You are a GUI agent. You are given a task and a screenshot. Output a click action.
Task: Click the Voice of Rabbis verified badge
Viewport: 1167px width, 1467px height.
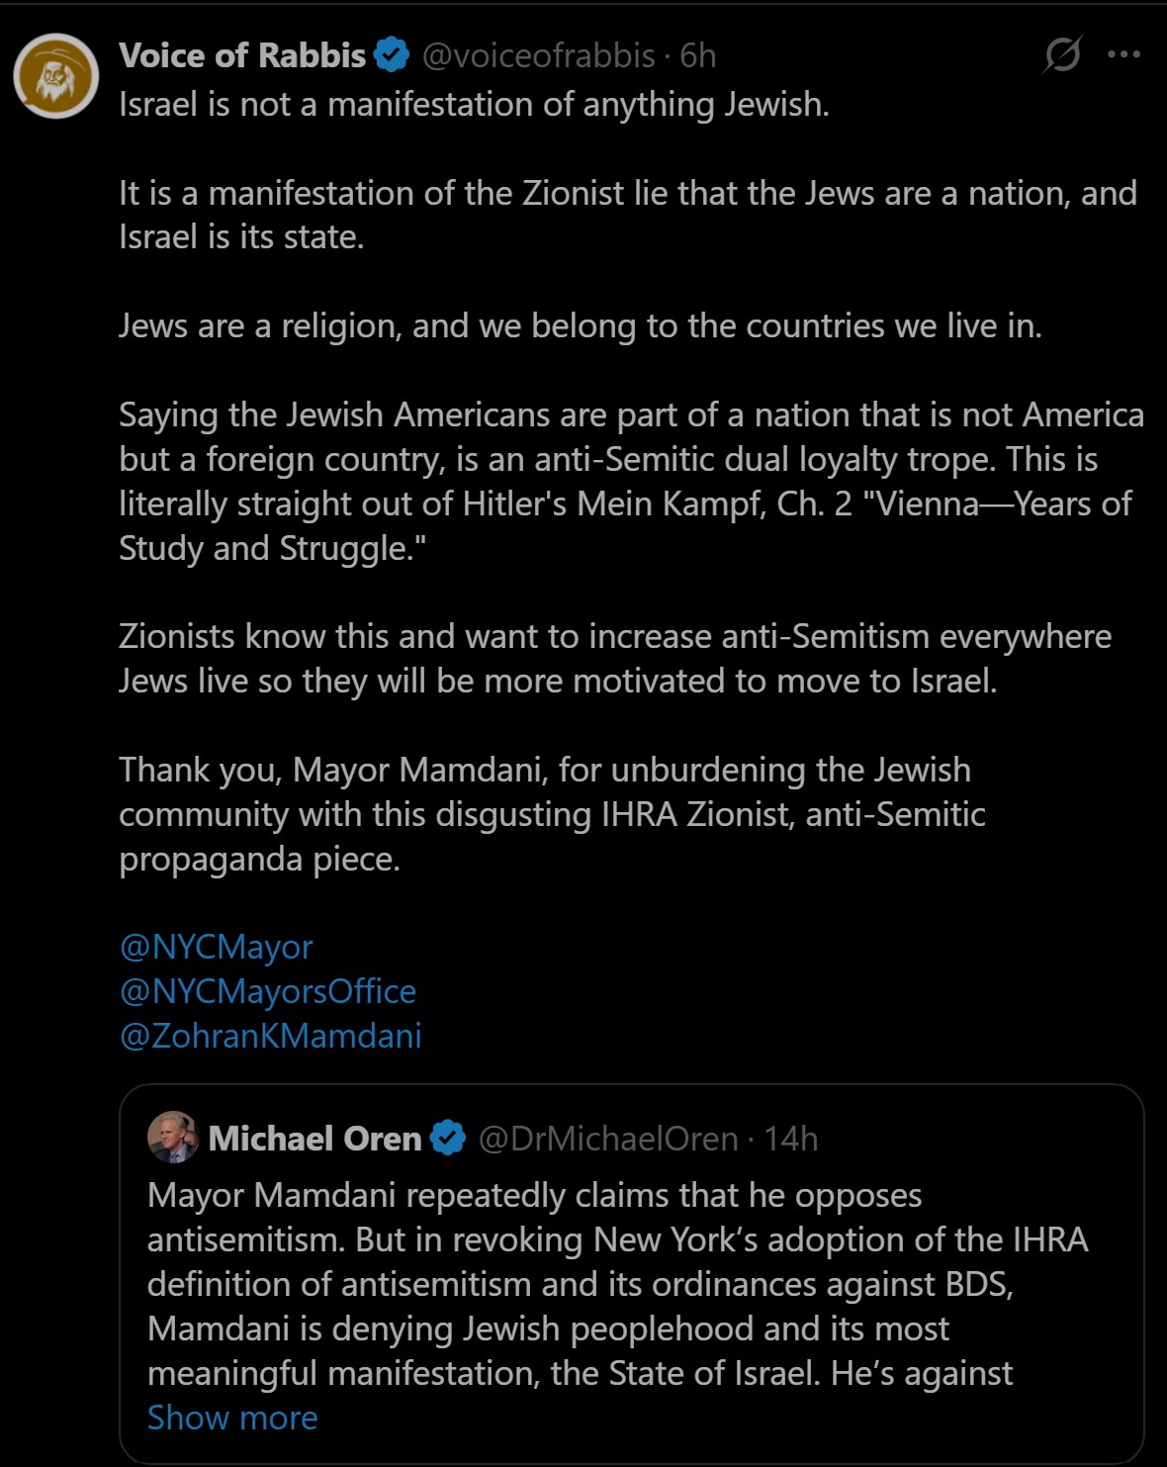click(393, 55)
